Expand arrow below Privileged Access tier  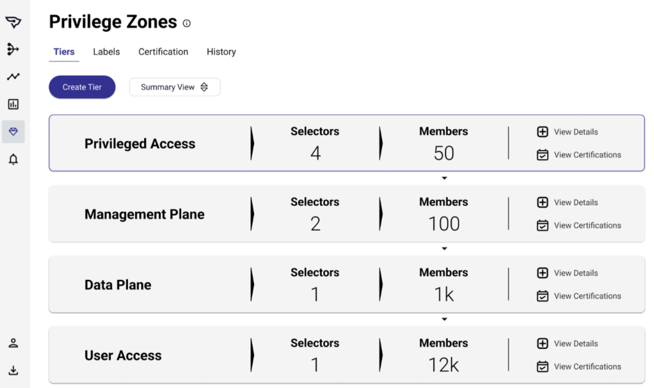pos(444,178)
